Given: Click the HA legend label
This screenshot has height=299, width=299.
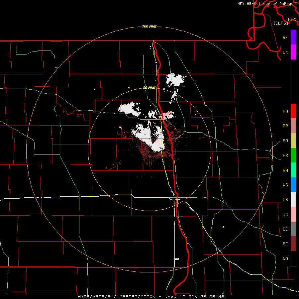Looking at the screenshot, I should click(285, 111).
